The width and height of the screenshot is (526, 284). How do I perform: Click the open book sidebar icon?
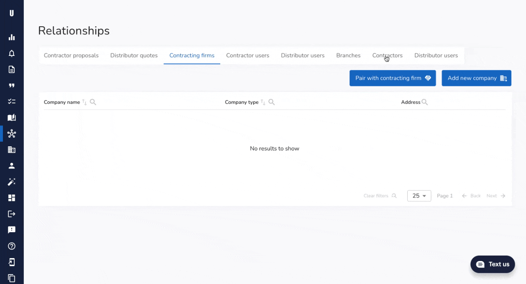(x=12, y=118)
